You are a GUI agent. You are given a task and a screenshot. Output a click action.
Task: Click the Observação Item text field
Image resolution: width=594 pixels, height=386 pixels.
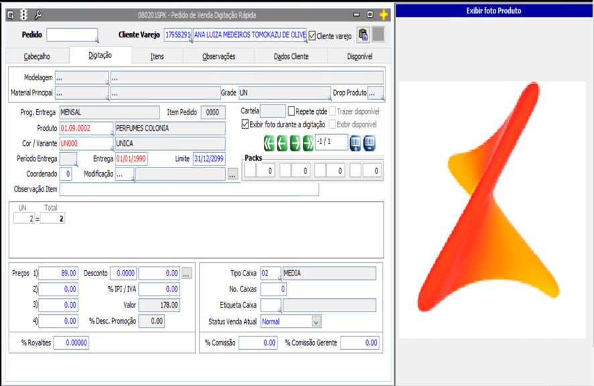(x=189, y=190)
